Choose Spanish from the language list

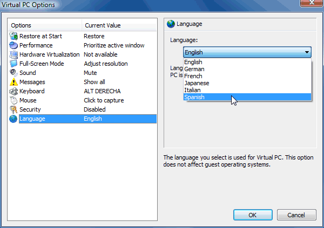tap(247, 97)
